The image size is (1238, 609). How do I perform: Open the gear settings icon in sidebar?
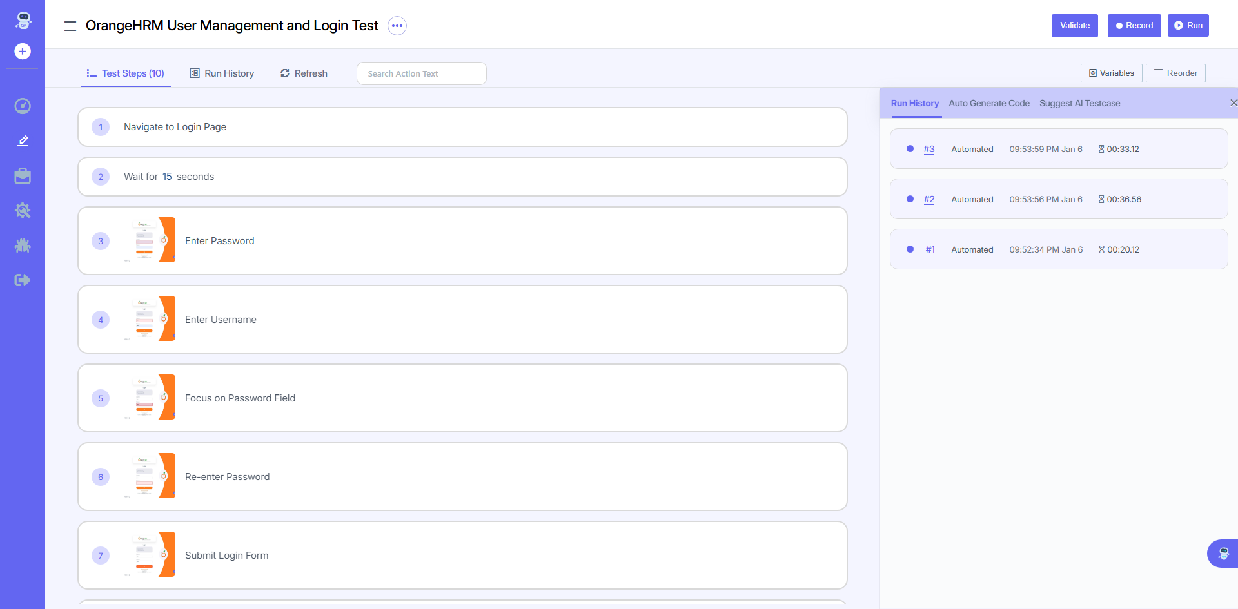pos(23,210)
